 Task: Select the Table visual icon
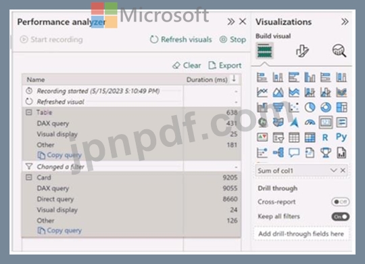click(x=294, y=137)
